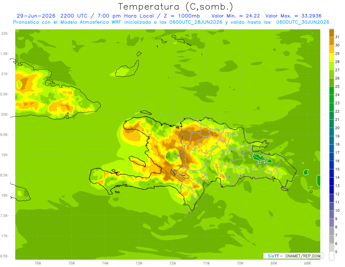Pick the yellow legend segment between 28 and 29
Screen dimensions: 345x267
[x=331, y=58]
